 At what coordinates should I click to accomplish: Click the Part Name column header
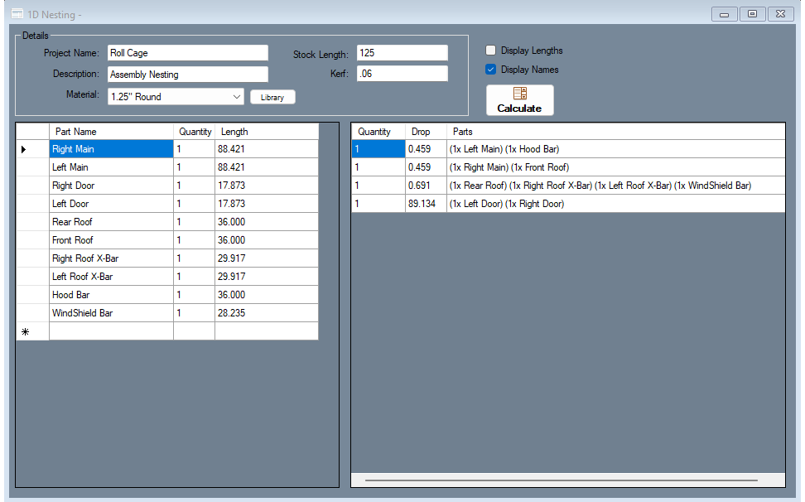click(x=112, y=132)
